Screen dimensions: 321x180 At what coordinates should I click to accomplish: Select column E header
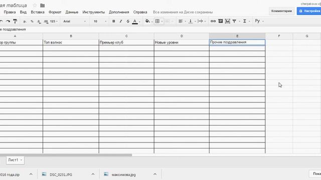click(x=237, y=36)
